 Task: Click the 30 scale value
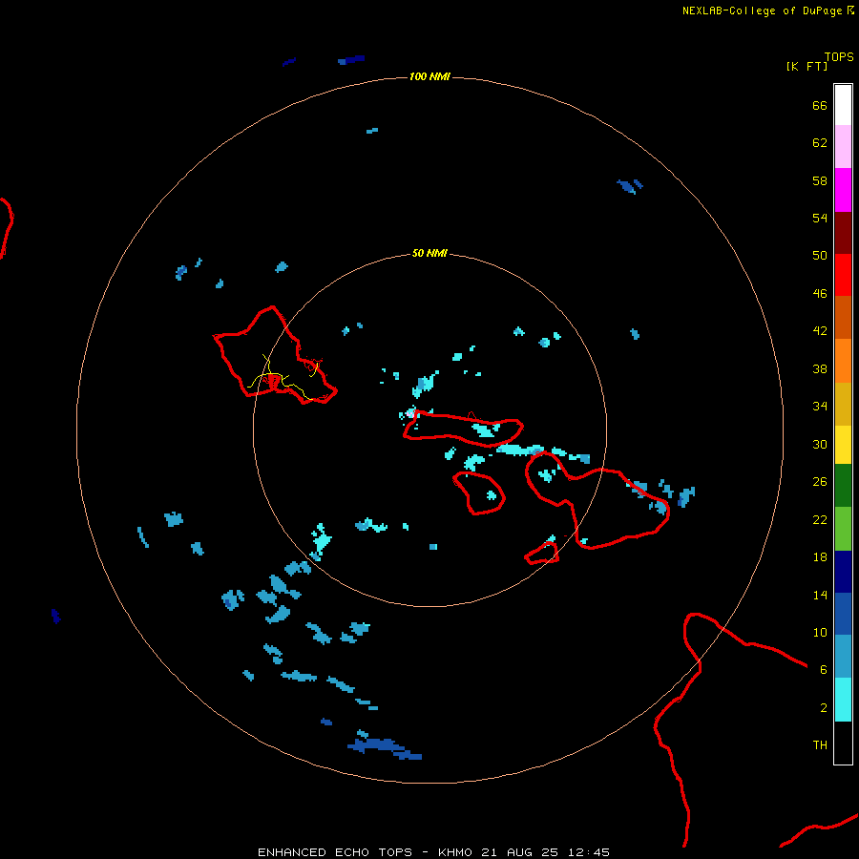pyautogui.click(x=820, y=444)
